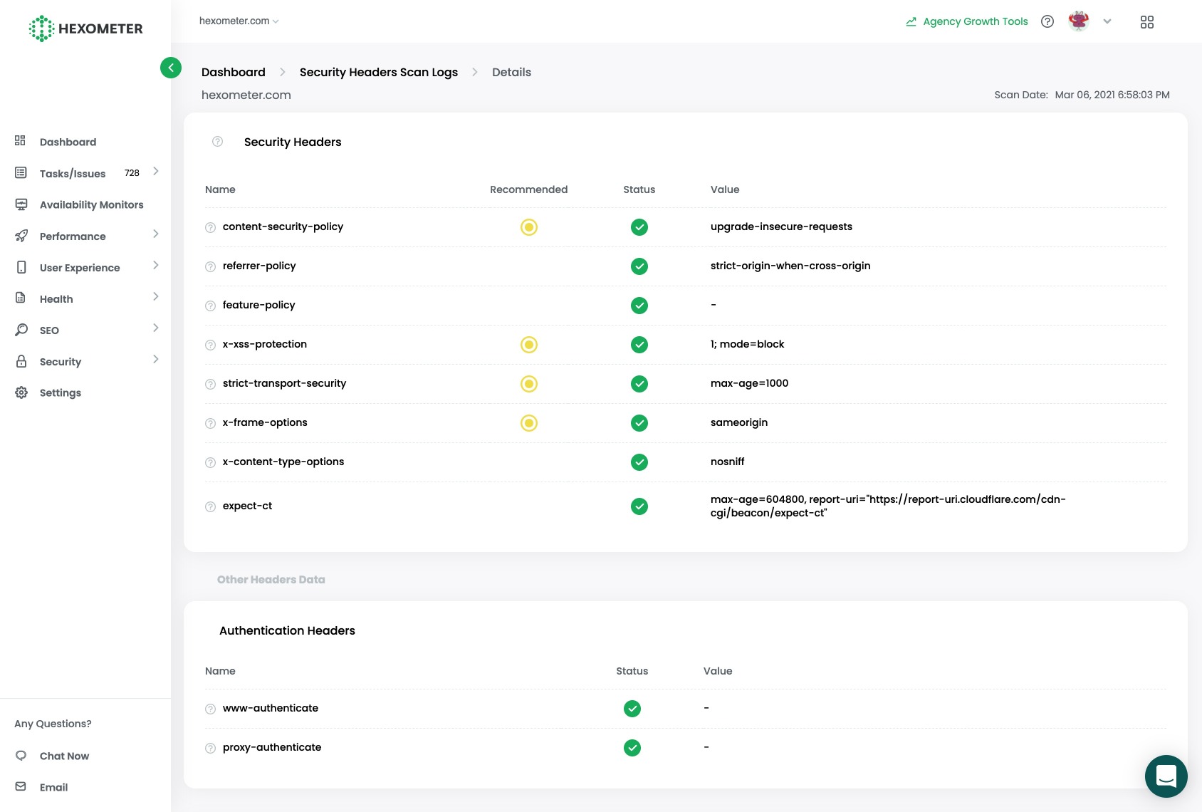This screenshot has height=812, width=1202.
Task: Click recommended marker for strict-transport-security
Action: click(x=529, y=384)
